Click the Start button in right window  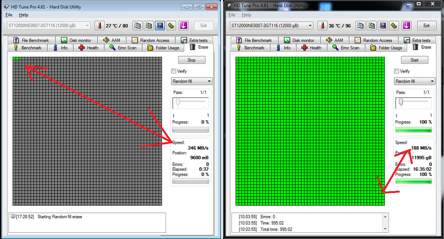tap(415, 60)
